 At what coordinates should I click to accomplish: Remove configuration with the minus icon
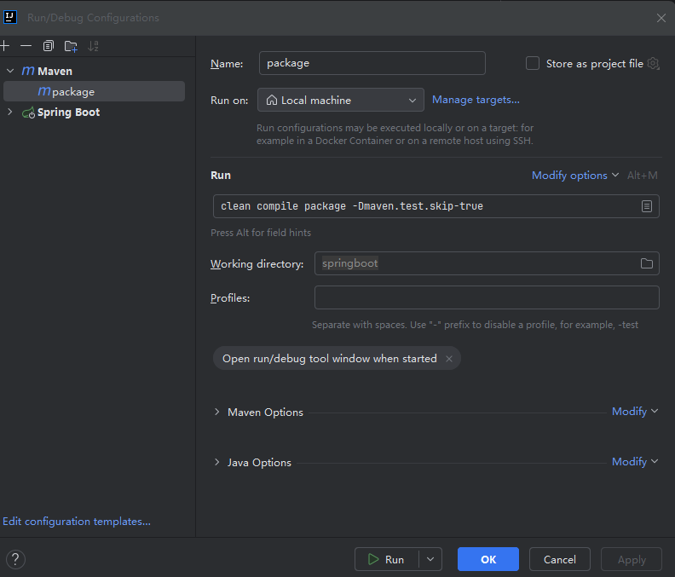pyautogui.click(x=26, y=46)
